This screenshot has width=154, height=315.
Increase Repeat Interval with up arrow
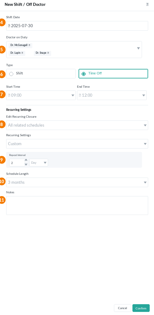26,160
